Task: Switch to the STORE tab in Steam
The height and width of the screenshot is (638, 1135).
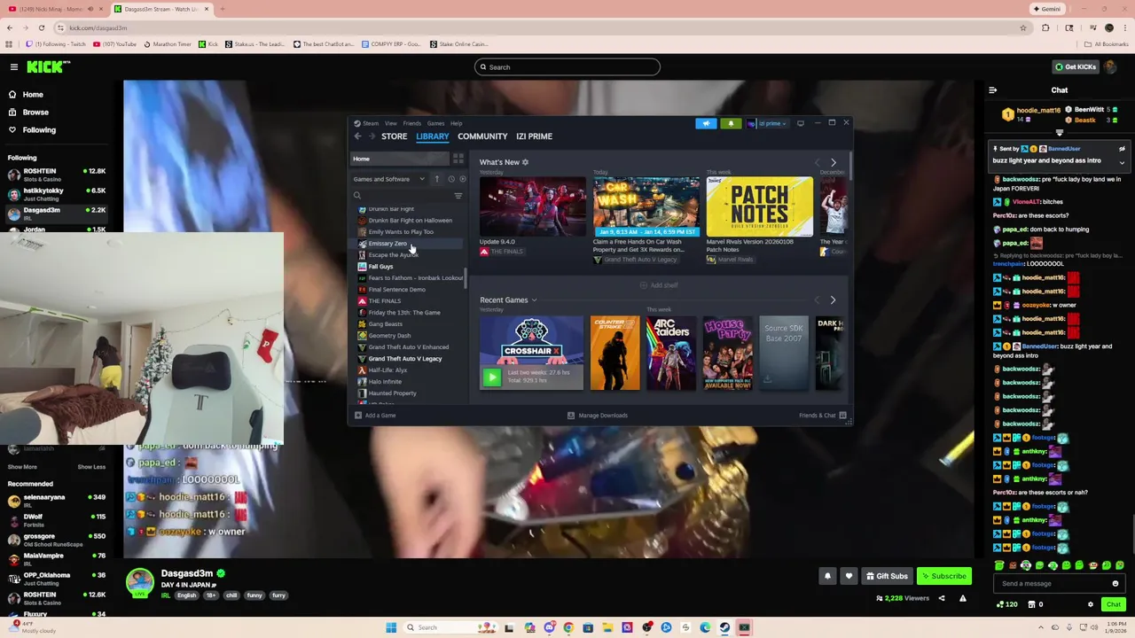Action: (395, 136)
